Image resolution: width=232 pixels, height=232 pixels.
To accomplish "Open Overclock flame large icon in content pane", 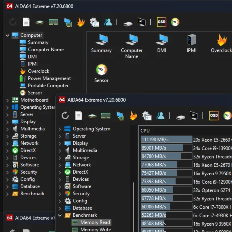I will click(x=221, y=43).
